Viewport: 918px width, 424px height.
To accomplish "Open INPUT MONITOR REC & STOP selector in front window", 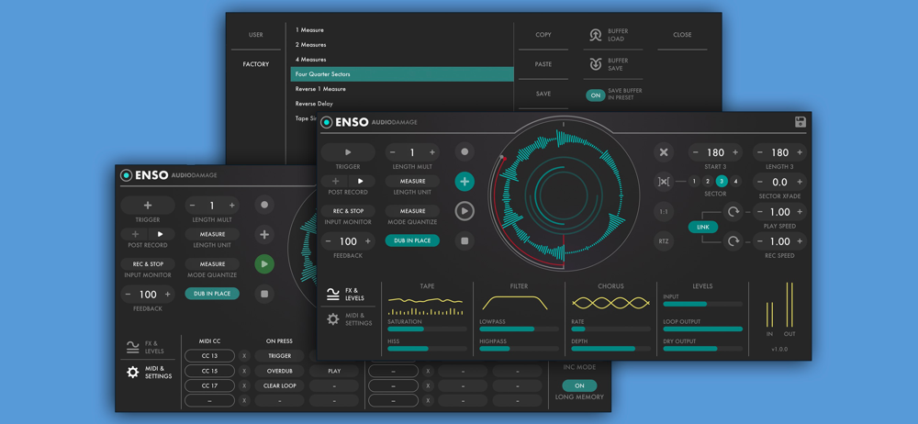I will (348, 211).
